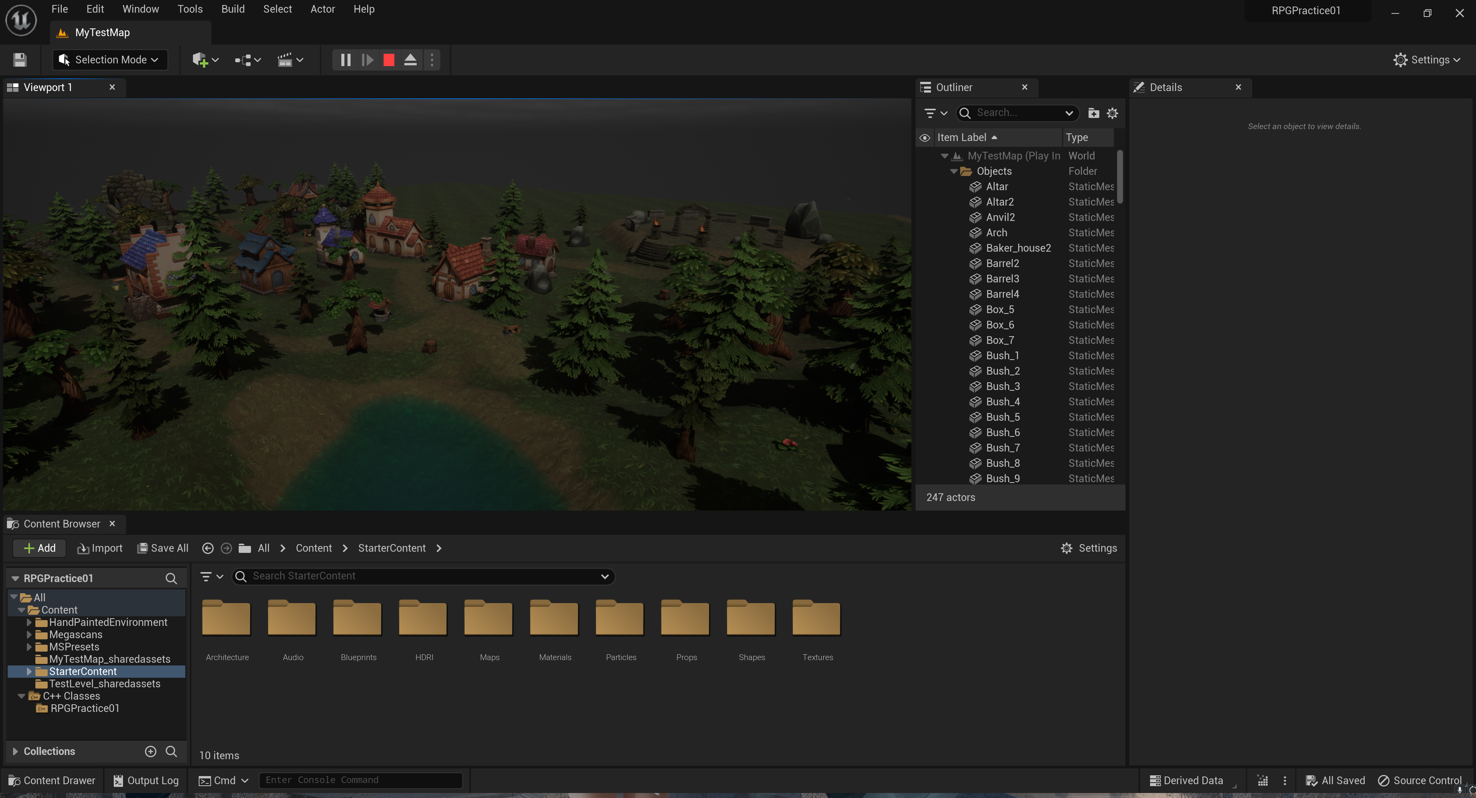Open the Build menu
The width and height of the screenshot is (1476, 798).
click(x=233, y=9)
